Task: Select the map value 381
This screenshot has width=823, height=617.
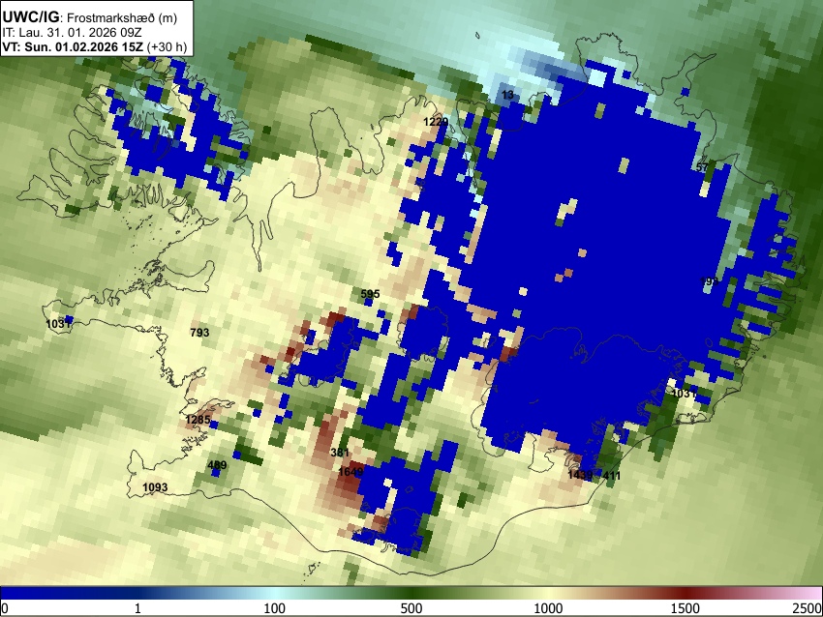Action: coord(340,453)
